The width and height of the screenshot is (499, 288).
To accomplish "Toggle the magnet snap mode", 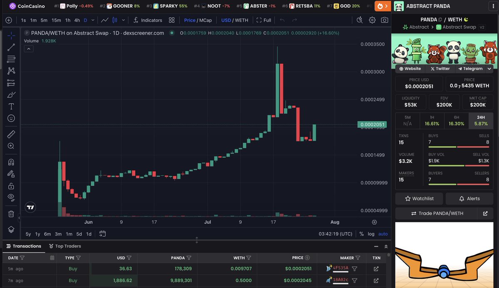I will pyautogui.click(x=11, y=162).
